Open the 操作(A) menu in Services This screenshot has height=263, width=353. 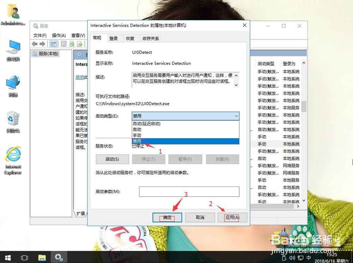coord(59,36)
